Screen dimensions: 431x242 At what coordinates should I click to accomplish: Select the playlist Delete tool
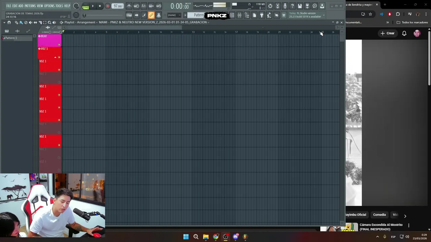pyautogui.click(x=26, y=23)
